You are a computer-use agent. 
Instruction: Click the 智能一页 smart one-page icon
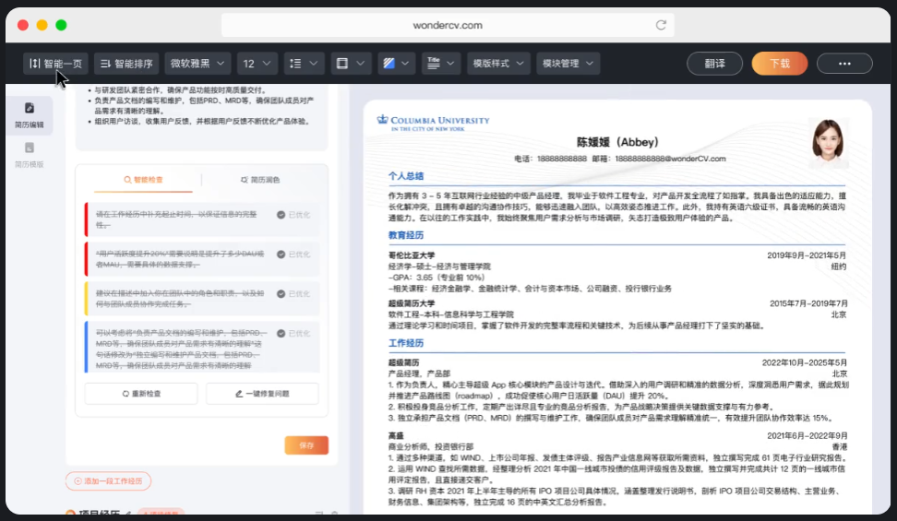(x=34, y=64)
